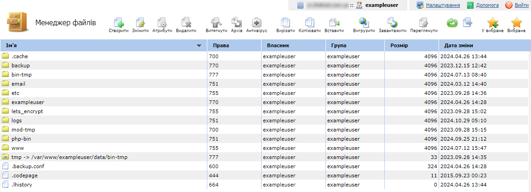Click the symlink icon of the tmp row
This screenshot has width=531, height=192.
pyautogui.click(x=5, y=157)
